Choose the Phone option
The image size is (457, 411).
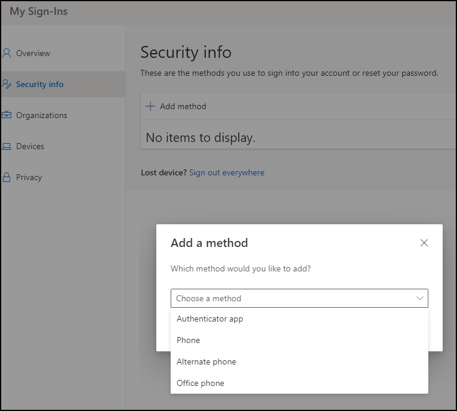click(x=189, y=340)
